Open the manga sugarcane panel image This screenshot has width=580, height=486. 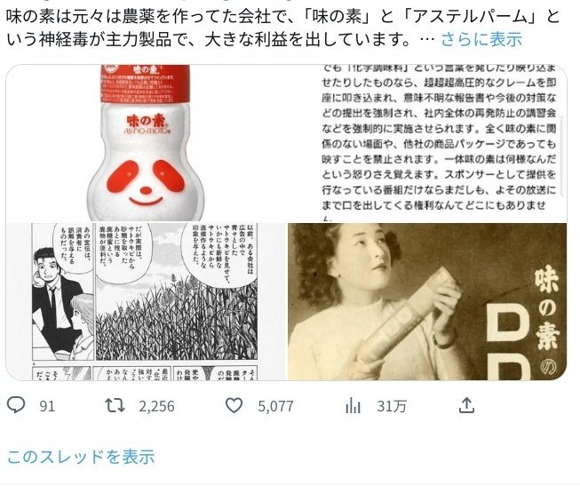(146, 302)
